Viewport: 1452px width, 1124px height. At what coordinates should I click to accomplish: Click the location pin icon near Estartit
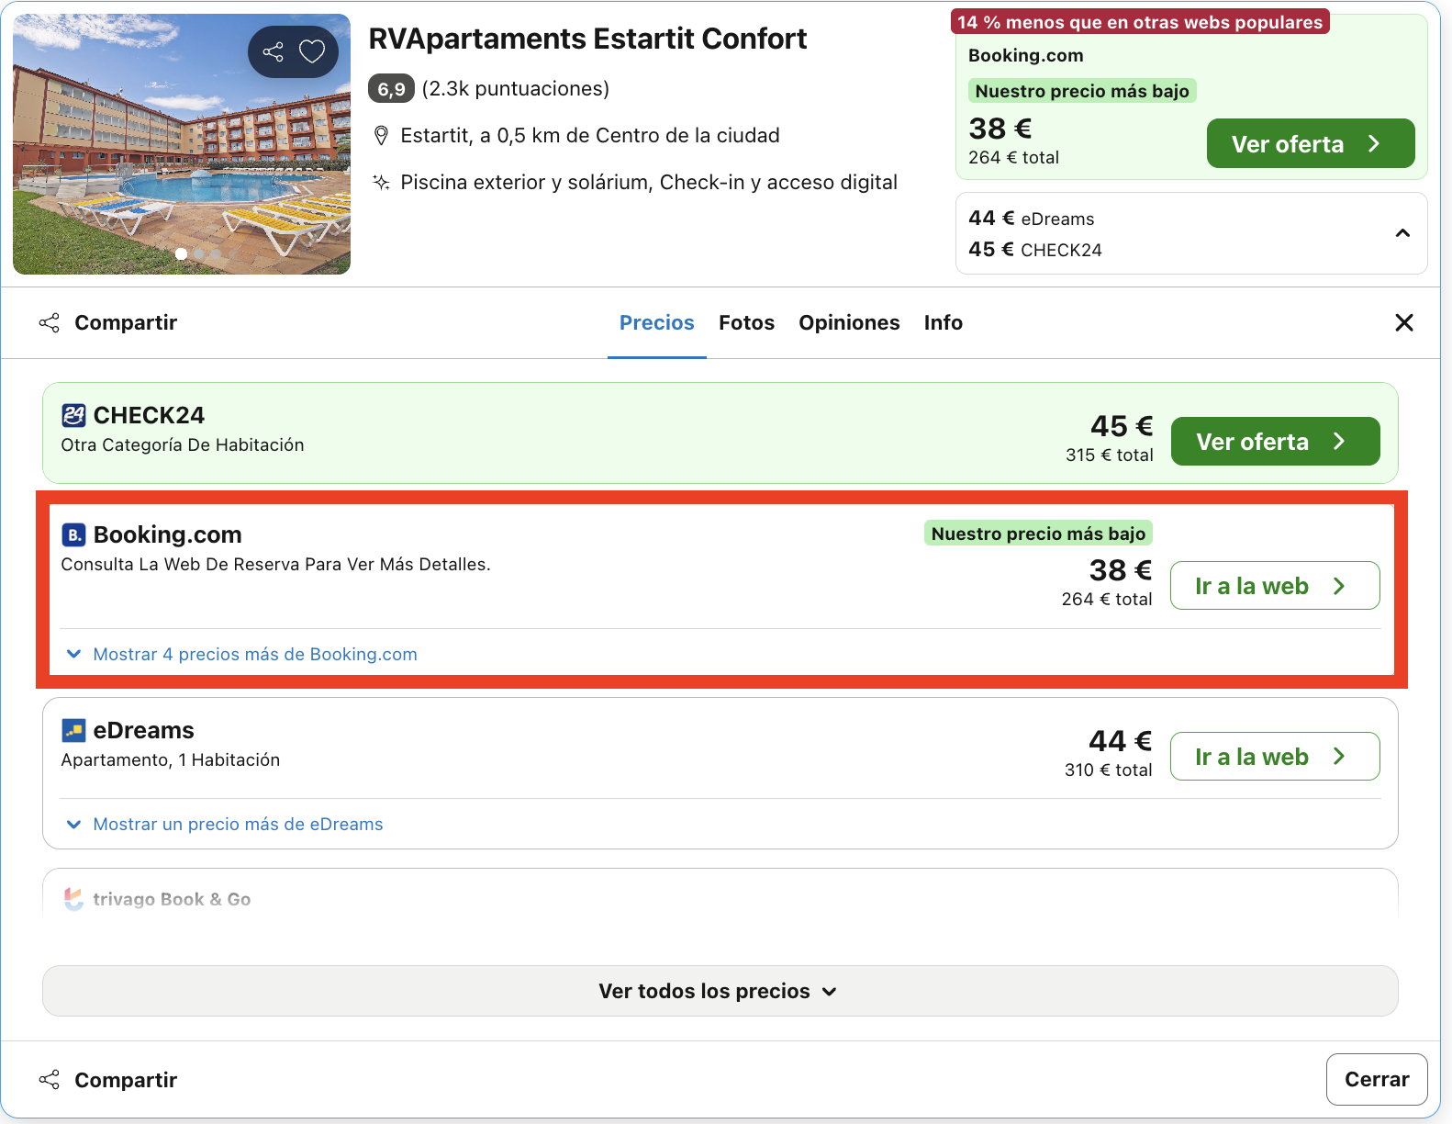[381, 136]
